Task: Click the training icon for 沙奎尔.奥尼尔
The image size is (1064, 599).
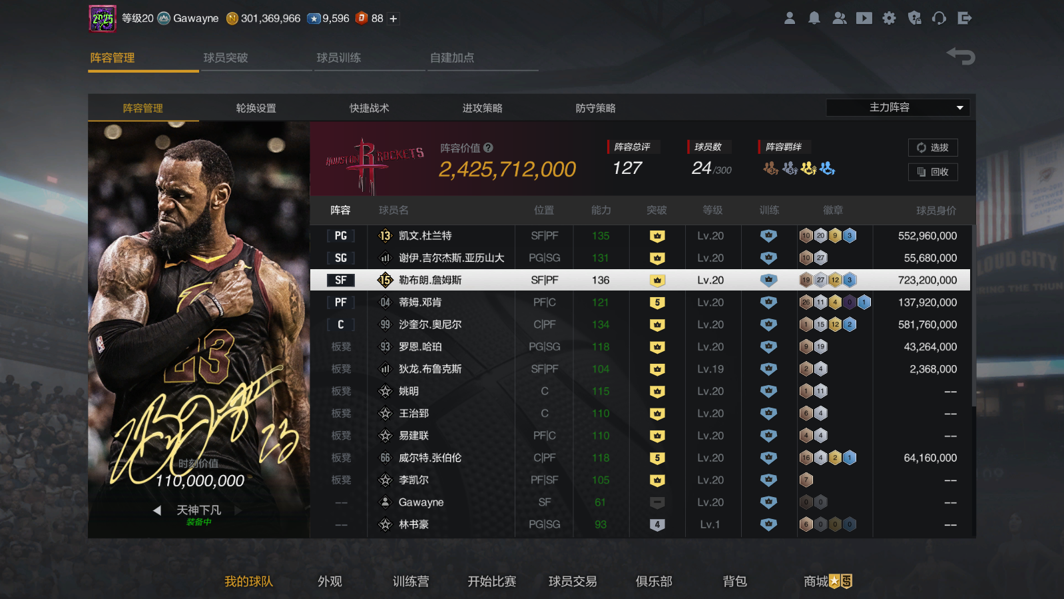Action: coord(768,324)
